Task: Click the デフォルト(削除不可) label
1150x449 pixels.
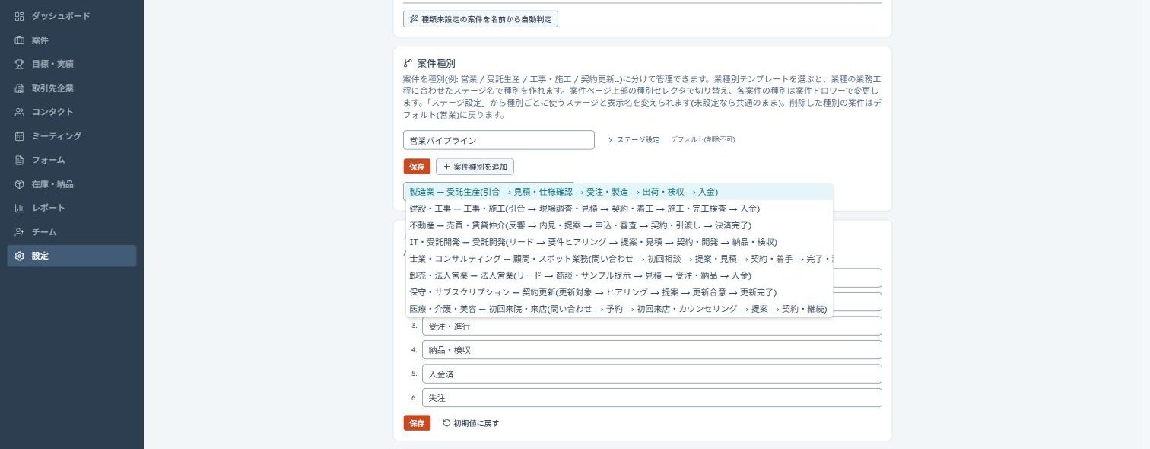Action: pos(703,140)
